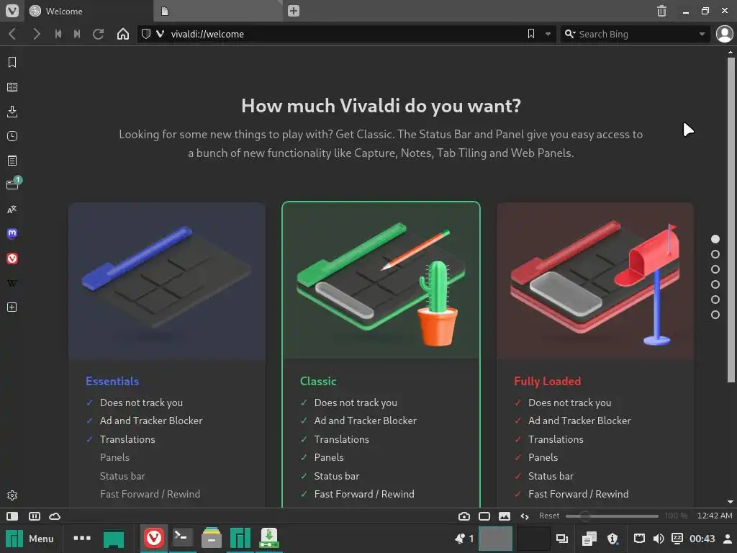Open the Vivaldi web panel
Screen dimensions: 737x553
pos(12,258)
